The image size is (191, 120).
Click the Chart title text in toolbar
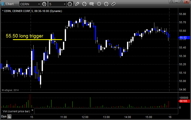pos(10,4)
